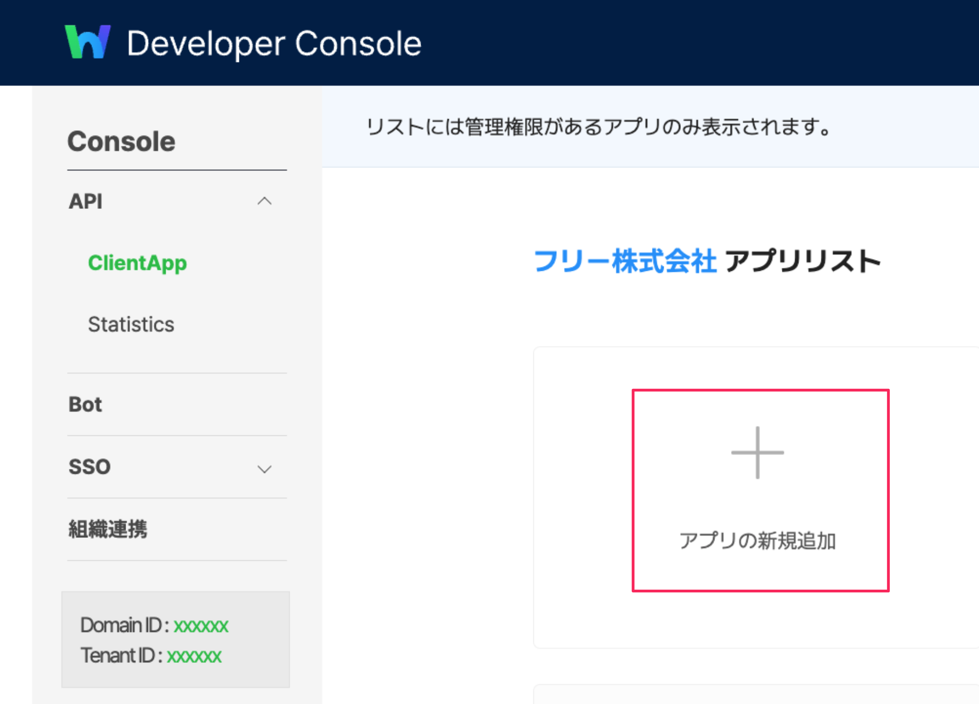Viewport: 979px width, 704px height.
Task: Click the フリー株式会社 company name
Action: tap(625, 262)
